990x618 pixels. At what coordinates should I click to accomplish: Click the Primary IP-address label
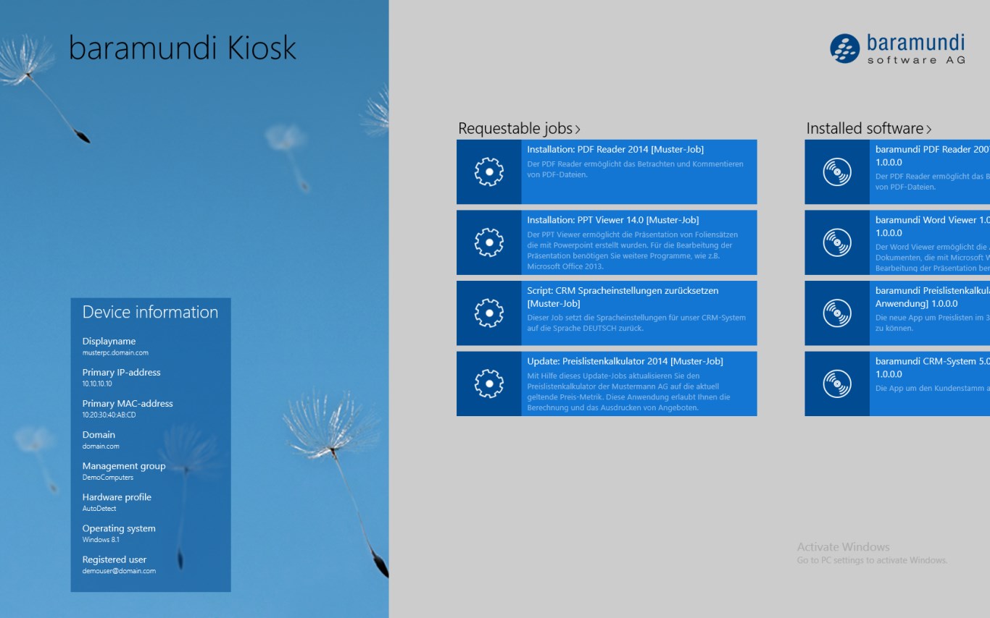[x=121, y=373]
